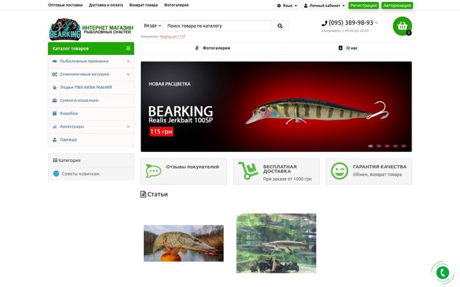The height and width of the screenshot is (287, 460).
Task: Open Оптовые поставки top menu link
Action: (x=65, y=5)
